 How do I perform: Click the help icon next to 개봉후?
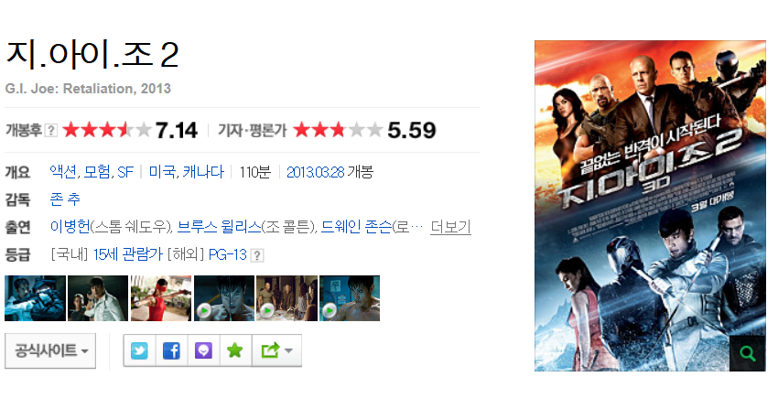(51, 130)
